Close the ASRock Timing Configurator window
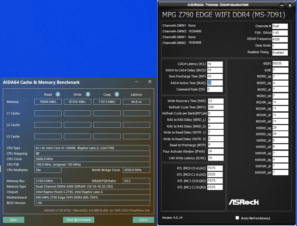 coord(290,5)
